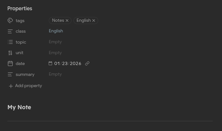
Task: Click the empty summary field
Action: pos(55,74)
